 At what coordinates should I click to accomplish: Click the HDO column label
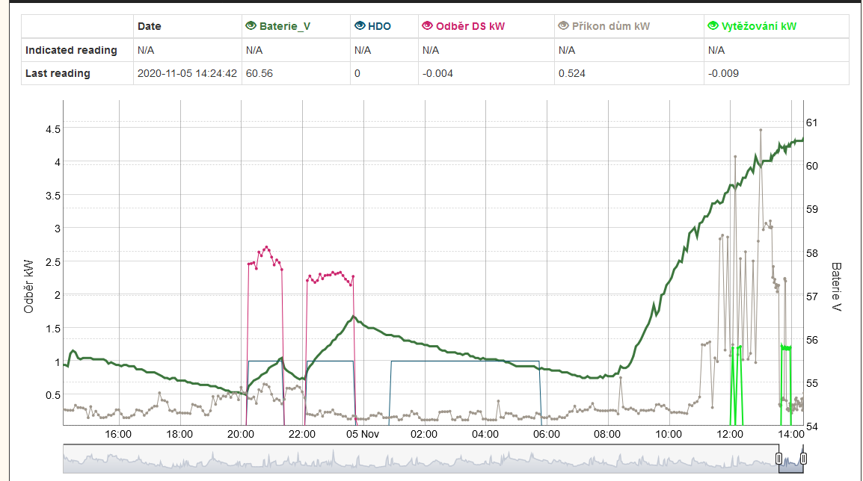[379, 26]
